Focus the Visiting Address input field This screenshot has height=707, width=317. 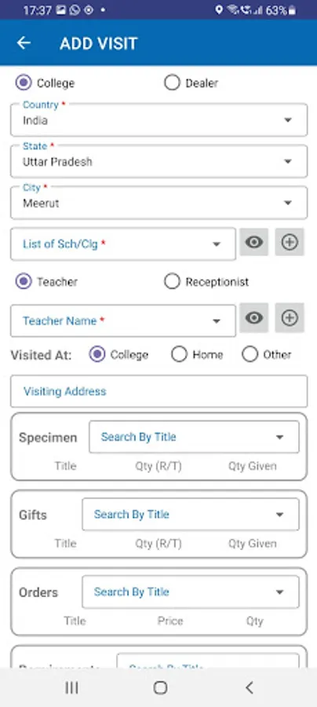point(159,391)
